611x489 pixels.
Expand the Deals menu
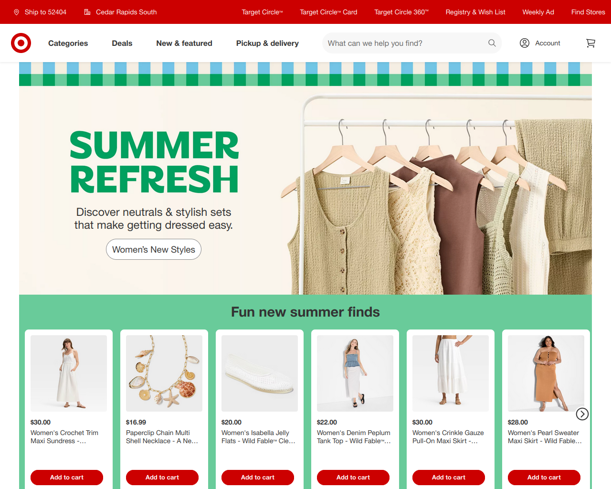(x=122, y=43)
